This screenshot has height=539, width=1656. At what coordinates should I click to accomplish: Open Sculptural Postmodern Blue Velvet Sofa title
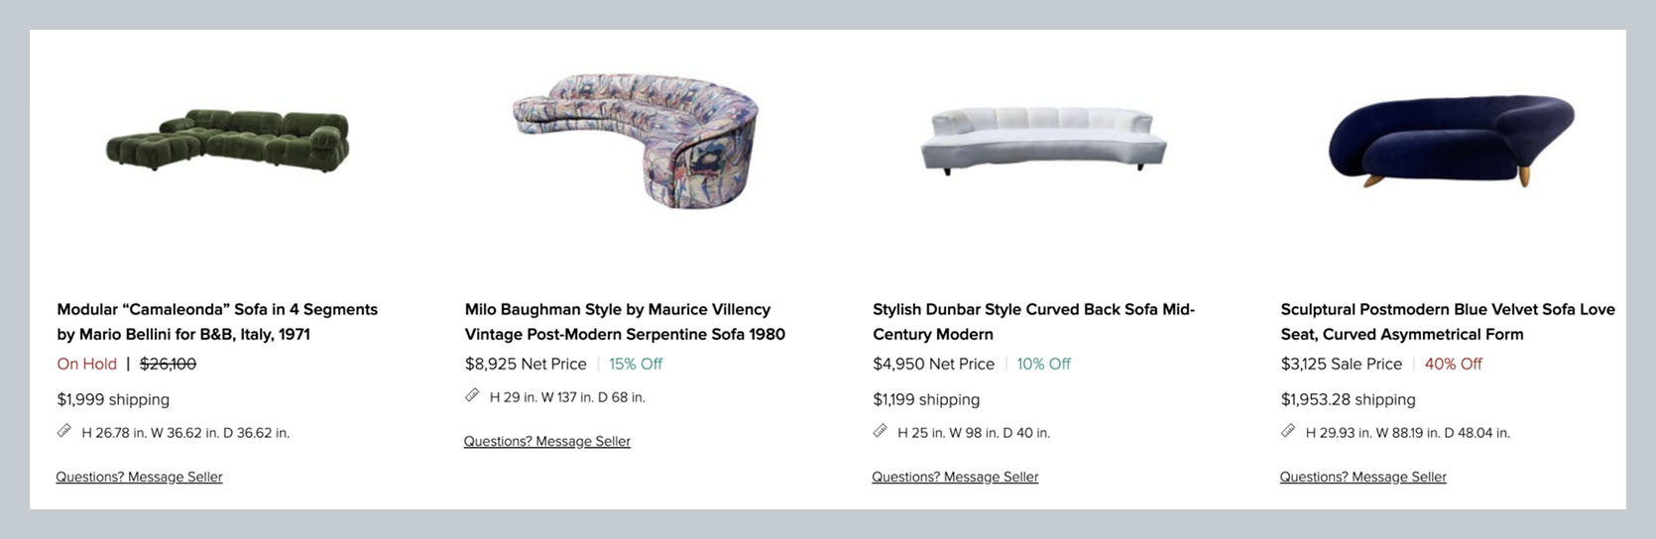tap(1448, 322)
